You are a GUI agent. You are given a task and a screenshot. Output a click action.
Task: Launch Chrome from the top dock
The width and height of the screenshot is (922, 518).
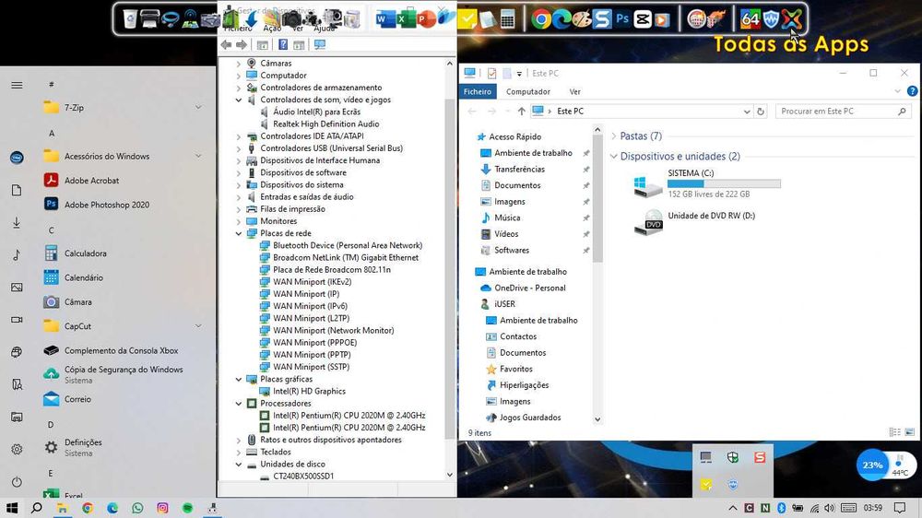(x=541, y=19)
